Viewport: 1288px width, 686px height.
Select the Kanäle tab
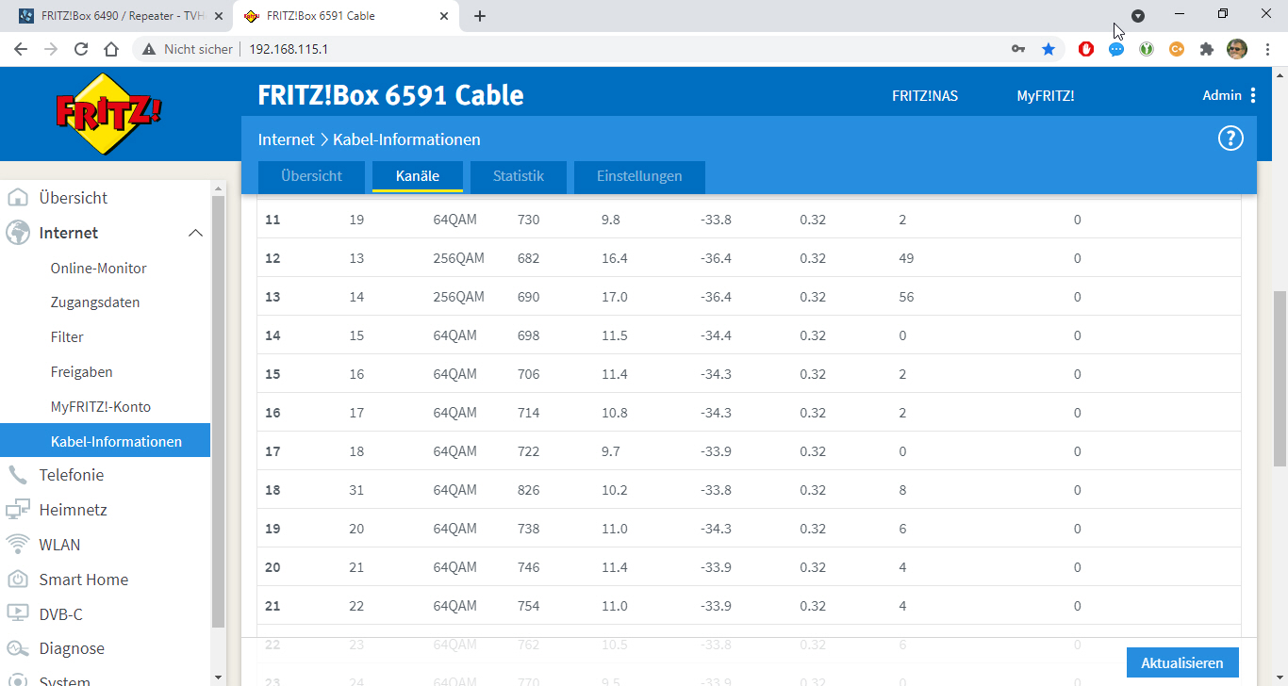(418, 176)
